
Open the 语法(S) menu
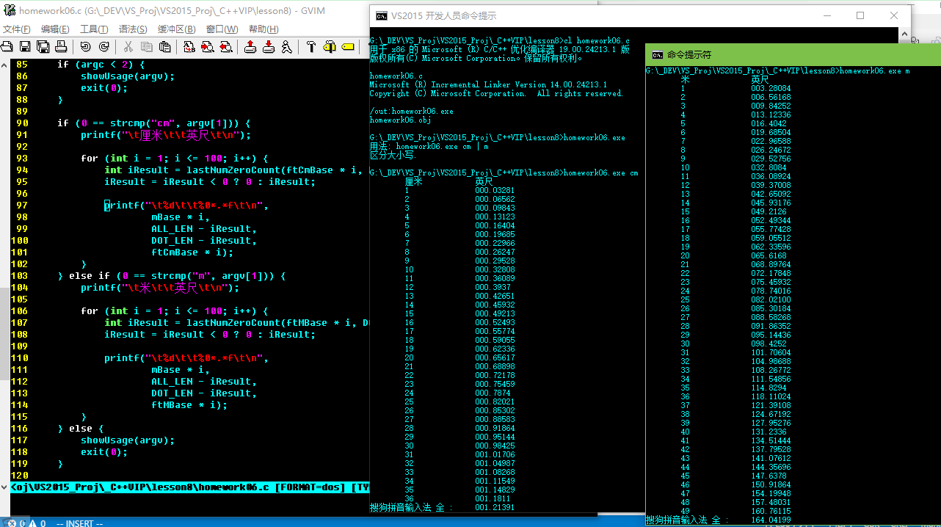pyautogui.click(x=133, y=29)
